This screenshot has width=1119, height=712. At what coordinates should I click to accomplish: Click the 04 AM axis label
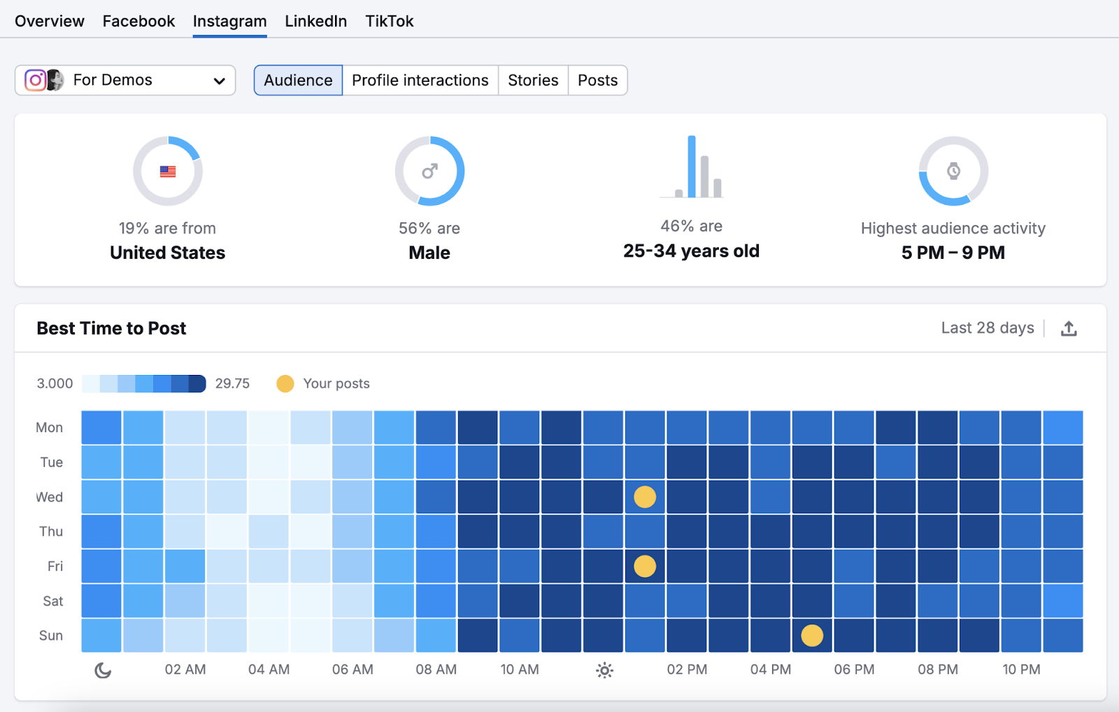point(269,670)
